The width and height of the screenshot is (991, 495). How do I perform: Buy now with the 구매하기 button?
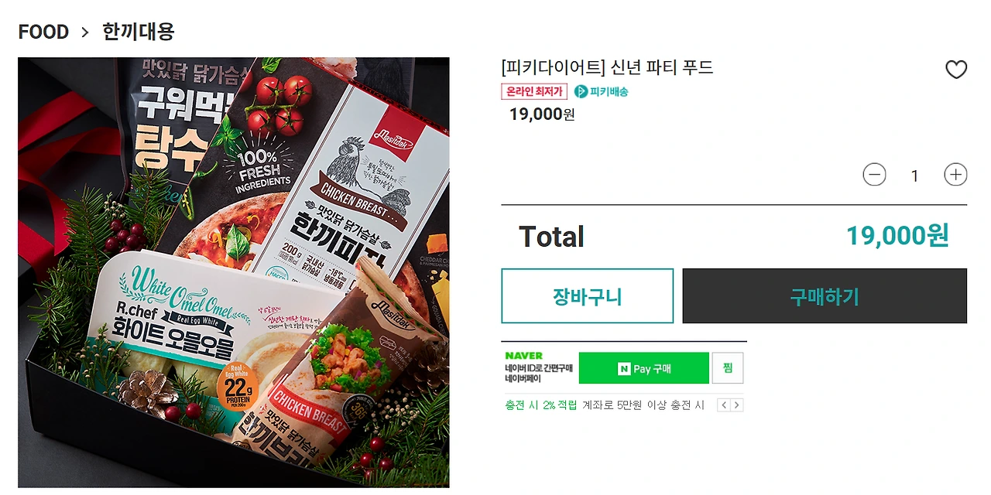825,296
